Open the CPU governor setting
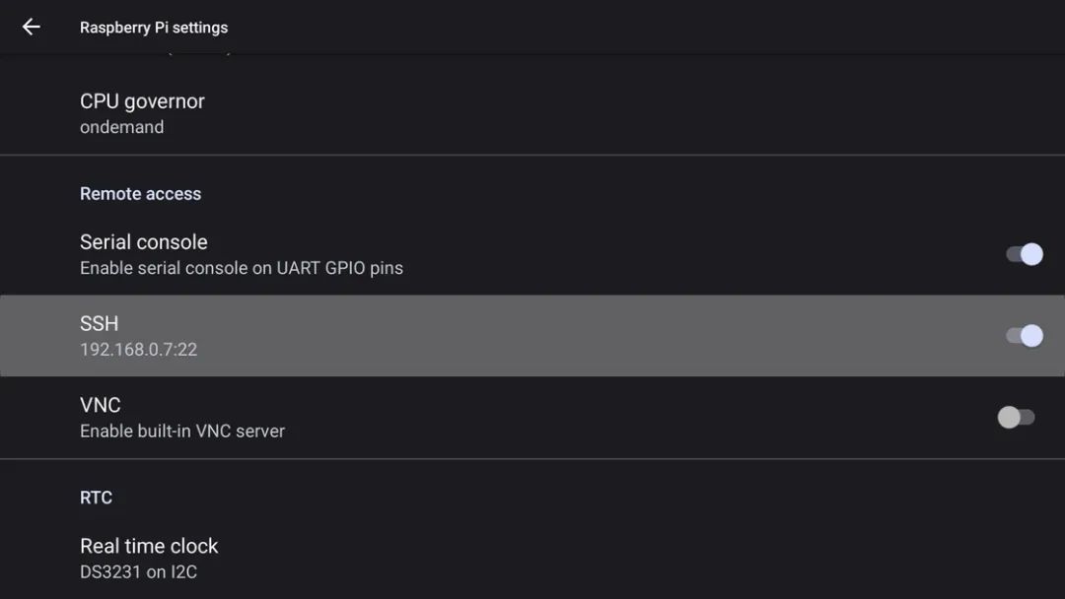Viewport: 1065px width, 599px height. click(532, 113)
